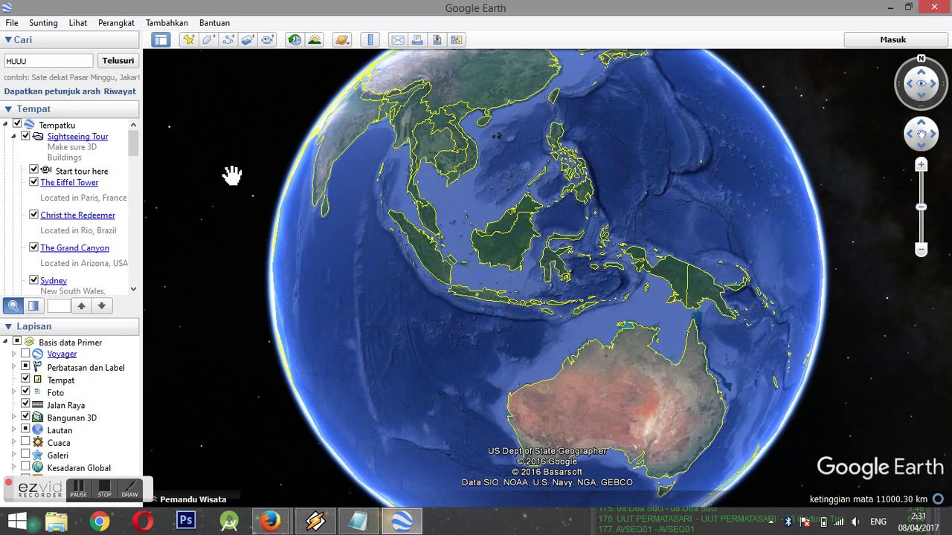The width and height of the screenshot is (952, 535).
Task: Open the Dapatkan petunjuk arah link
Action: click(52, 91)
